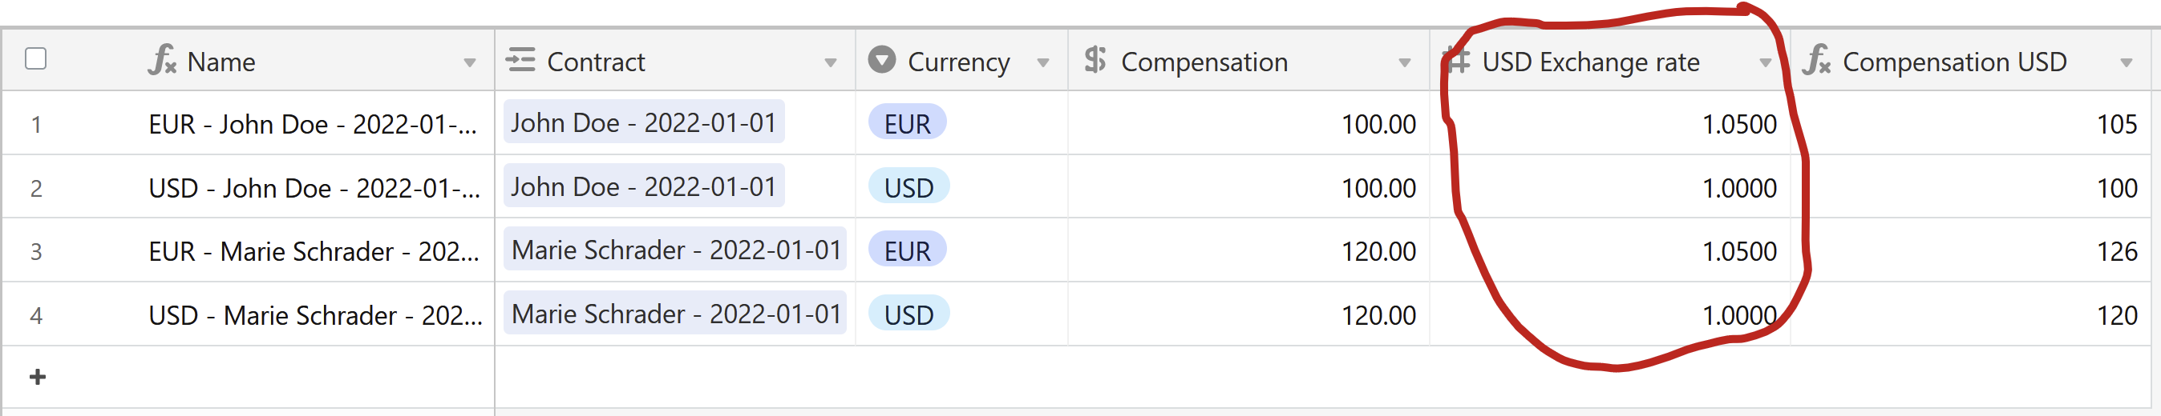Open Marie Schrader contract link in row 3
Viewport: 2161px width, 416px height.
tap(675, 250)
